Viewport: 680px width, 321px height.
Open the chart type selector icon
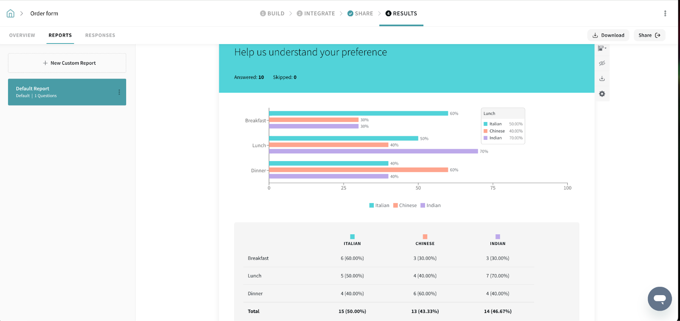click(602, 48)
